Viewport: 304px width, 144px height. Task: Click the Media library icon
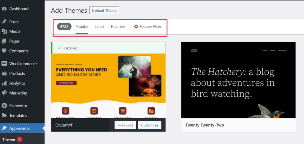(x=4, y=31)
